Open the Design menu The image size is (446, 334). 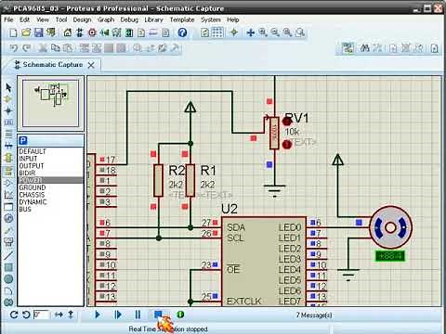[82, 19]
